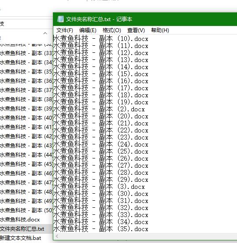Click Notepad line 副本 (16).docx

[x=101, y=81]
